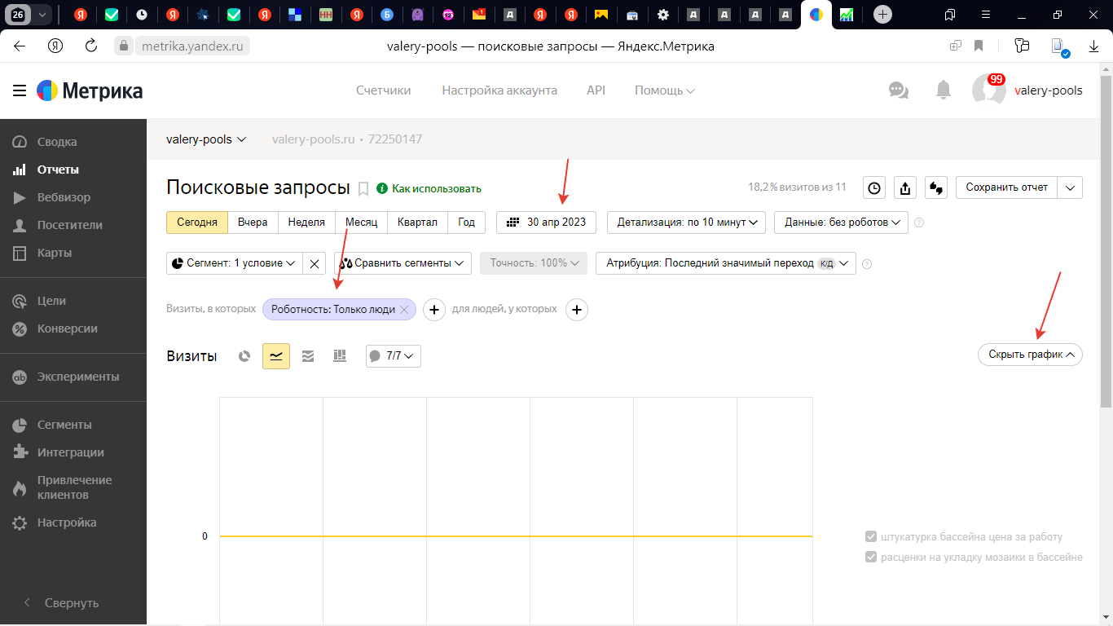Select the pie chart view icon
Viewport: 1113px width, 626px height.
(244, 356)
